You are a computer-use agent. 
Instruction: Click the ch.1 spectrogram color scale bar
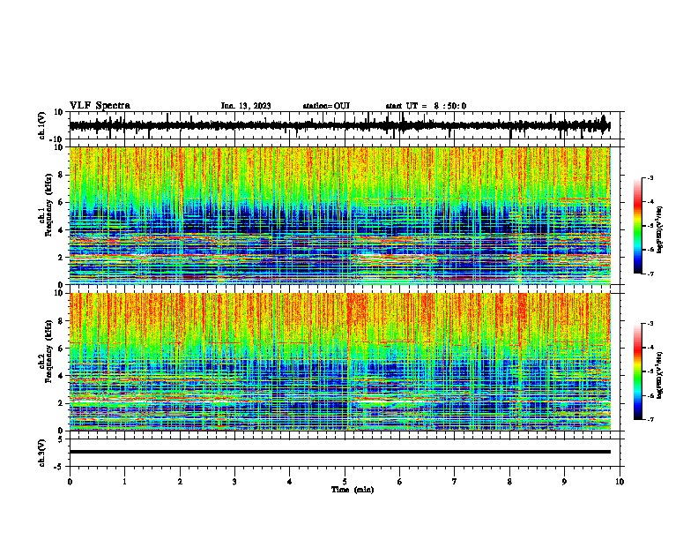(x=638, y=226)
